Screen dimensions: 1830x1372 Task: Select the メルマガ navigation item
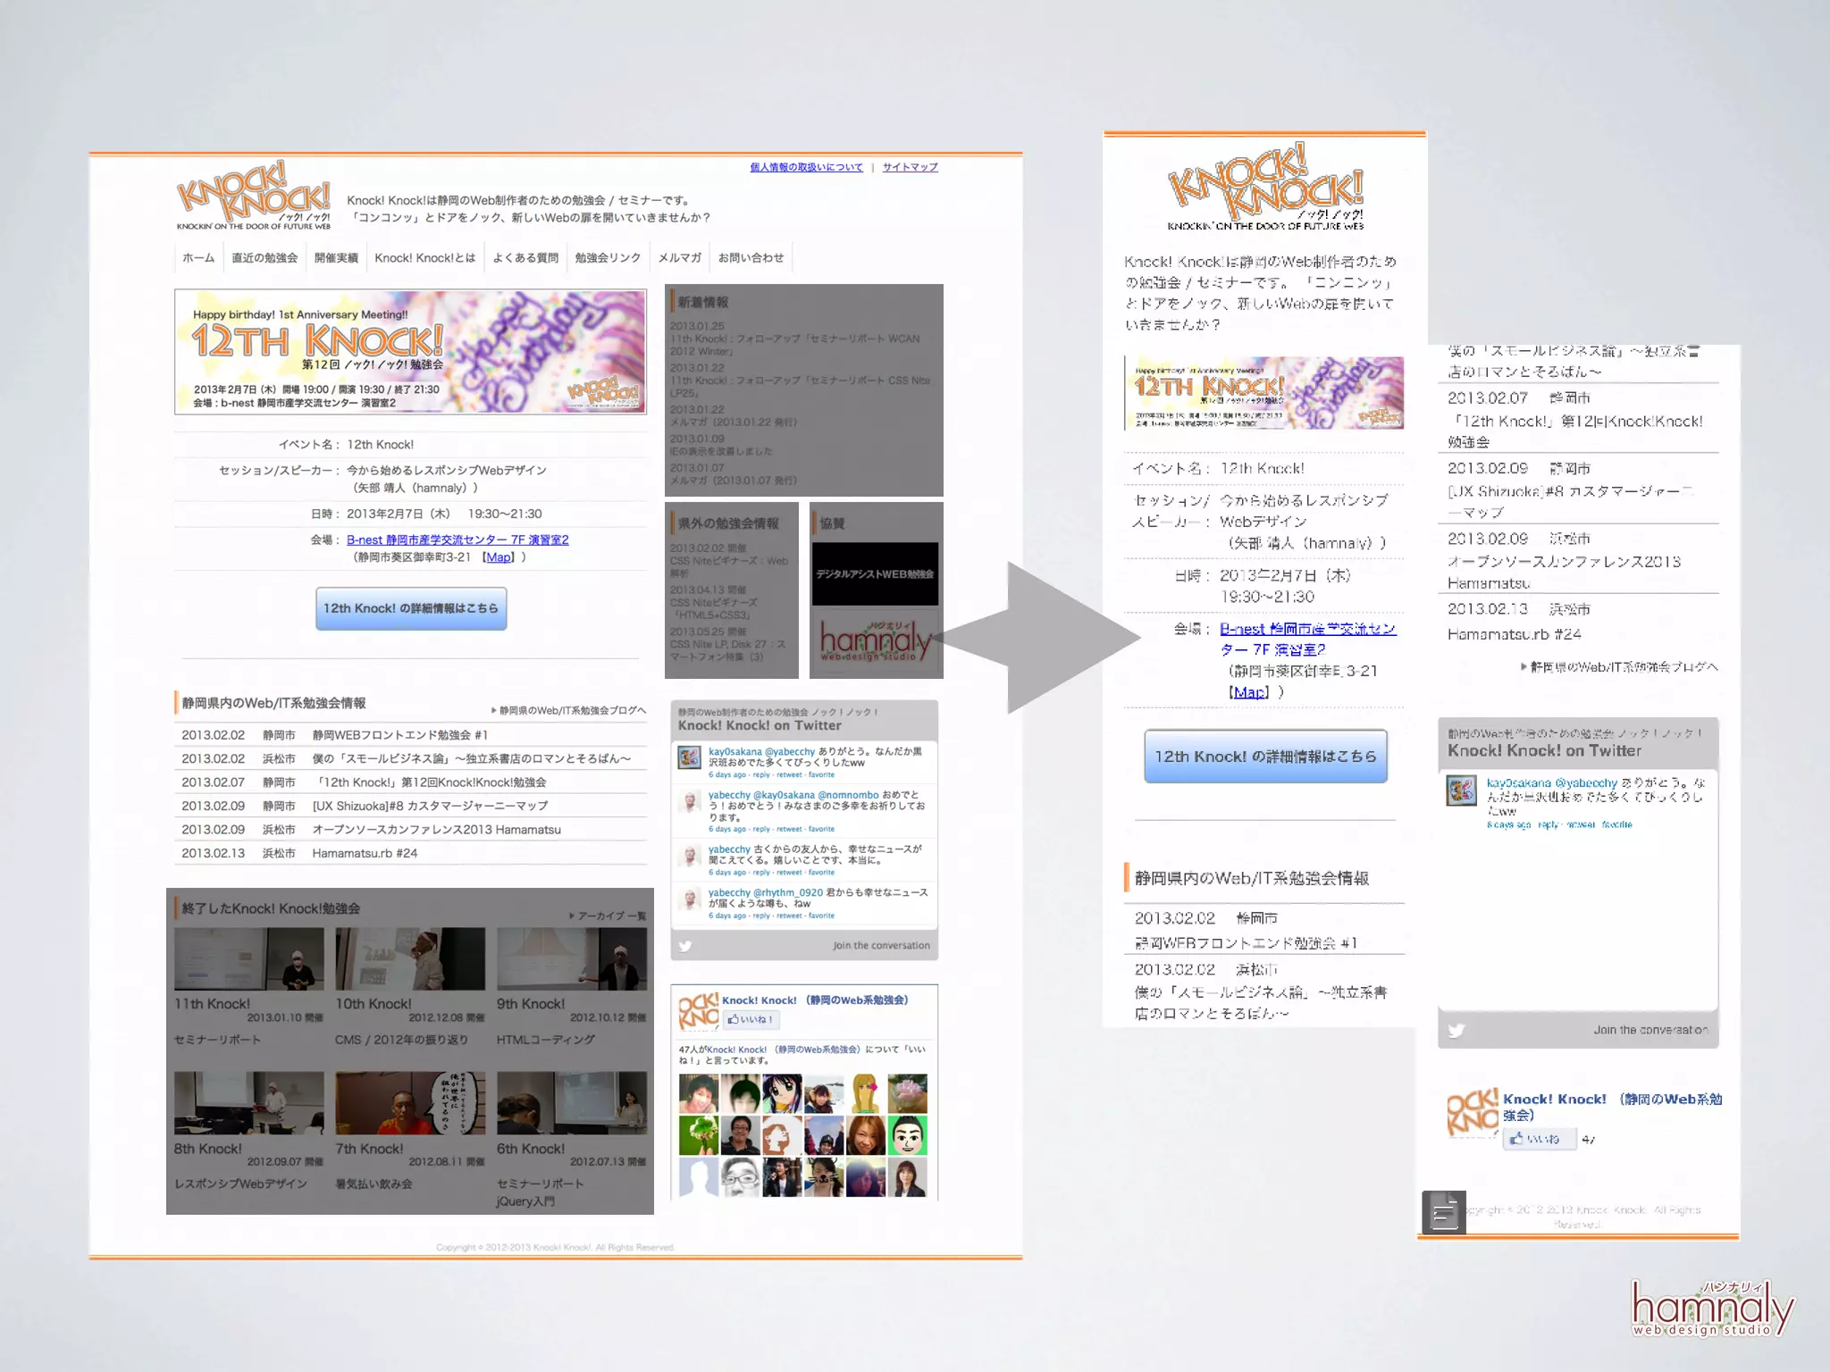pyautogui.click(x=679, y=258)
